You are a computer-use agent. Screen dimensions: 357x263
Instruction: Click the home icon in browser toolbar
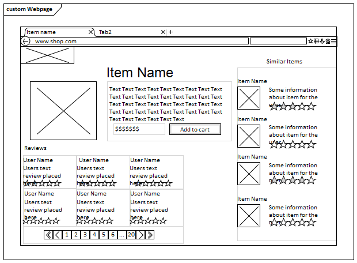coord(328,42)
